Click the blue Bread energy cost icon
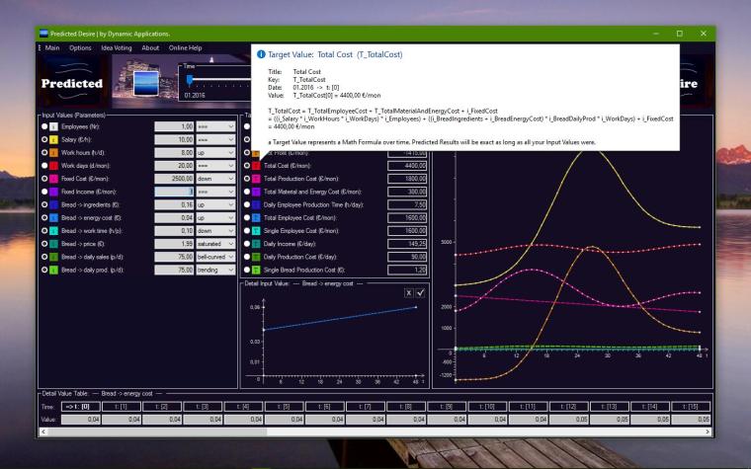 coord(53,217)
